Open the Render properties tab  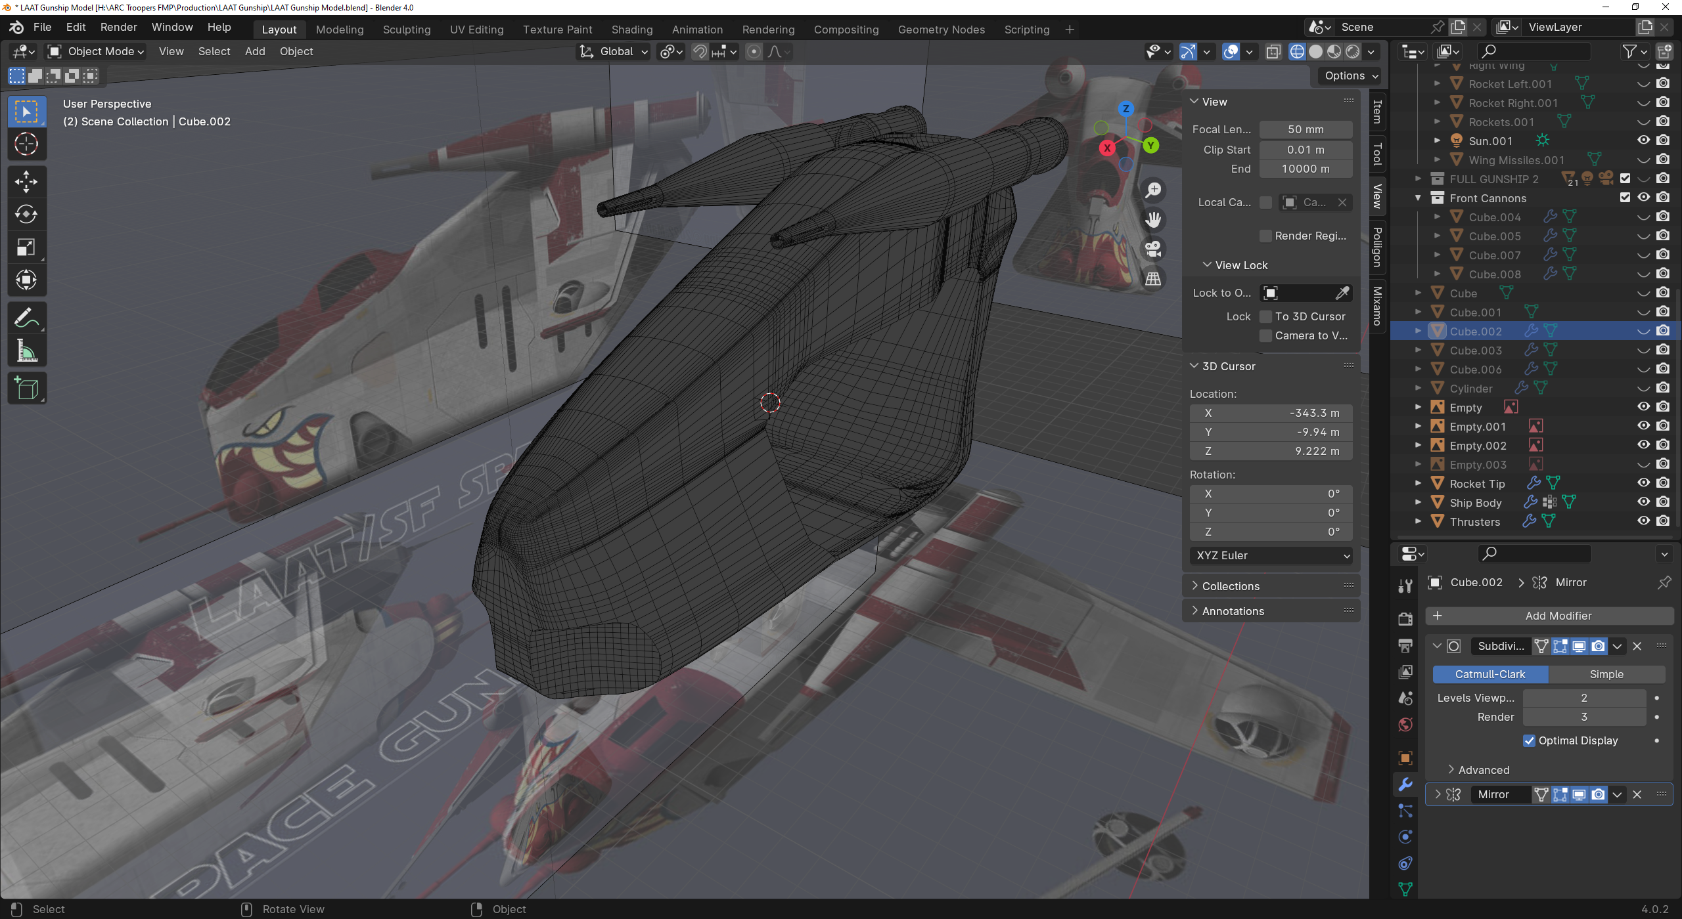tap(1405, 618)
